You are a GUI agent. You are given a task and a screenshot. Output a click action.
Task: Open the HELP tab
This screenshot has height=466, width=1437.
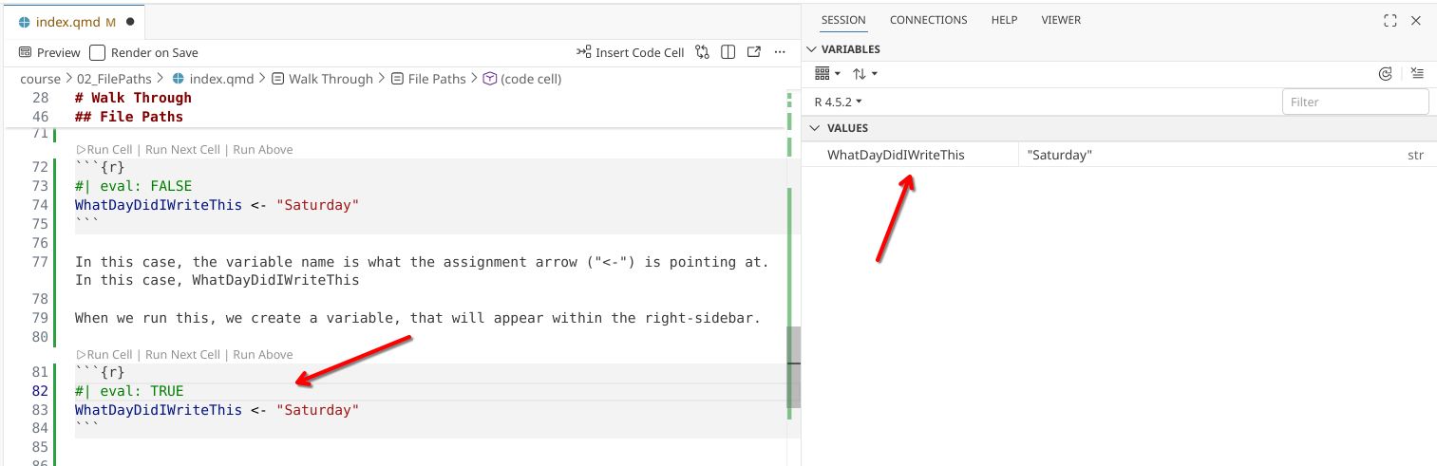point(1004,20)
